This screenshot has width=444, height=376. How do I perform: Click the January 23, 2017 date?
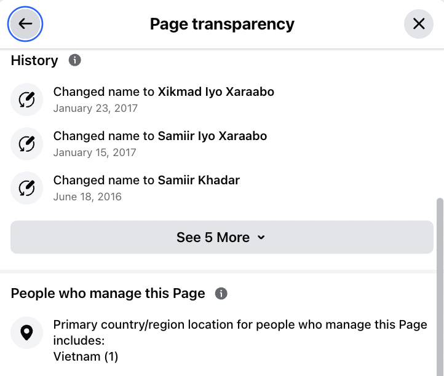(x=95, y=109)
